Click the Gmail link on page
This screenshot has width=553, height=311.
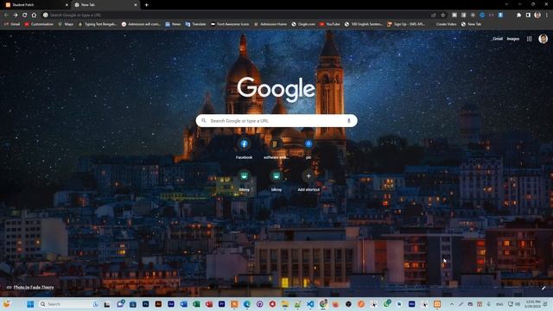[x=498, y=39]
